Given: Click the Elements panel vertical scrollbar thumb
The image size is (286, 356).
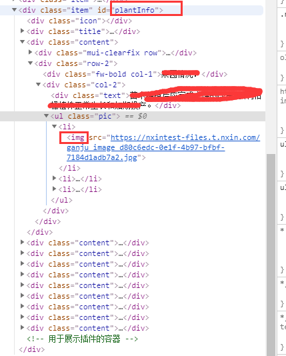Looking at the screenshot, I should [271, 255].
